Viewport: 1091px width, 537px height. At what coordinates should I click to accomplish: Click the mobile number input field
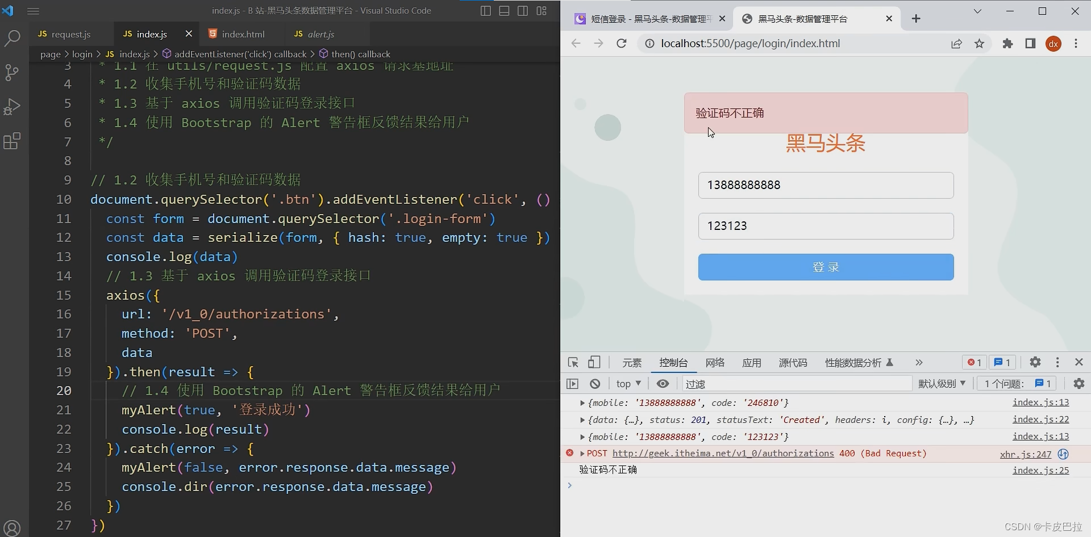826,185
